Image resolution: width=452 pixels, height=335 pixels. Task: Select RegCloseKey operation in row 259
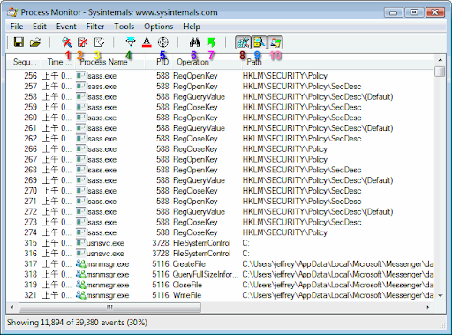[195, 107]
